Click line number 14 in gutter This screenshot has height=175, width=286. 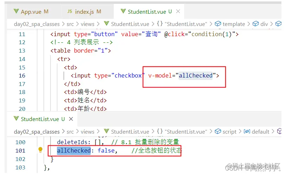click(22, 59)
